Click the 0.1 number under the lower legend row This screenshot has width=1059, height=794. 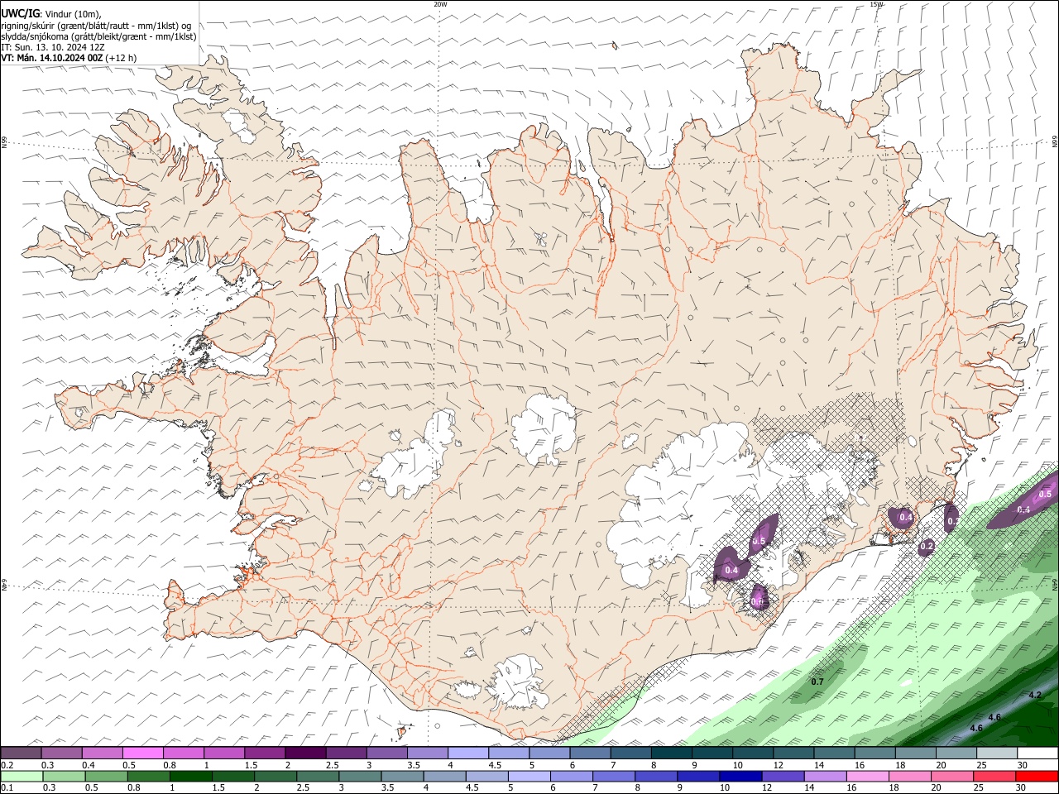(7, 787)
